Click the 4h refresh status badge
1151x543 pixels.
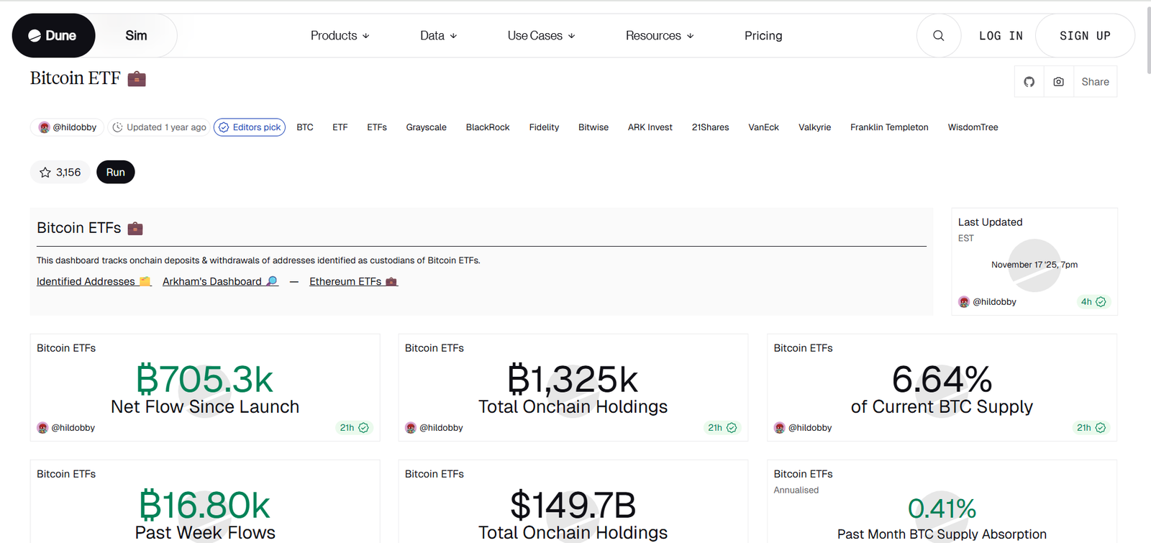(1093, 302)
